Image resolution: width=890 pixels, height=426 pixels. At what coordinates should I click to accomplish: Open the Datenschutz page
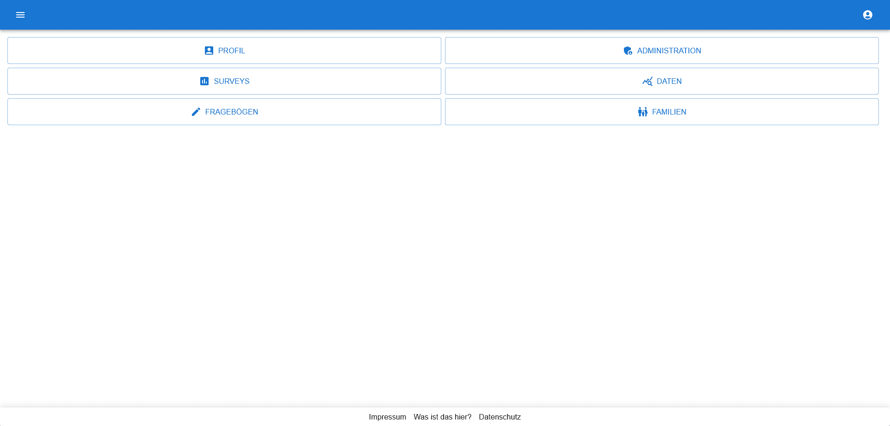click(x=500, y=417)
